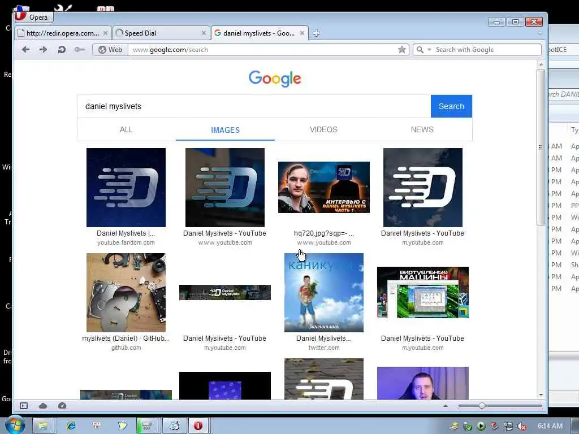Click the zoom slider handle
579x434 pixels.
482,406
